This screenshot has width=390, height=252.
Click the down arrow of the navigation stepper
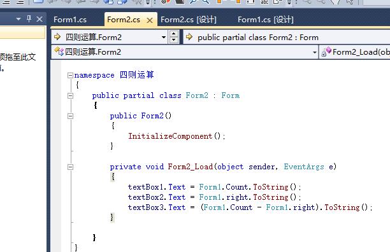(174, 40)
